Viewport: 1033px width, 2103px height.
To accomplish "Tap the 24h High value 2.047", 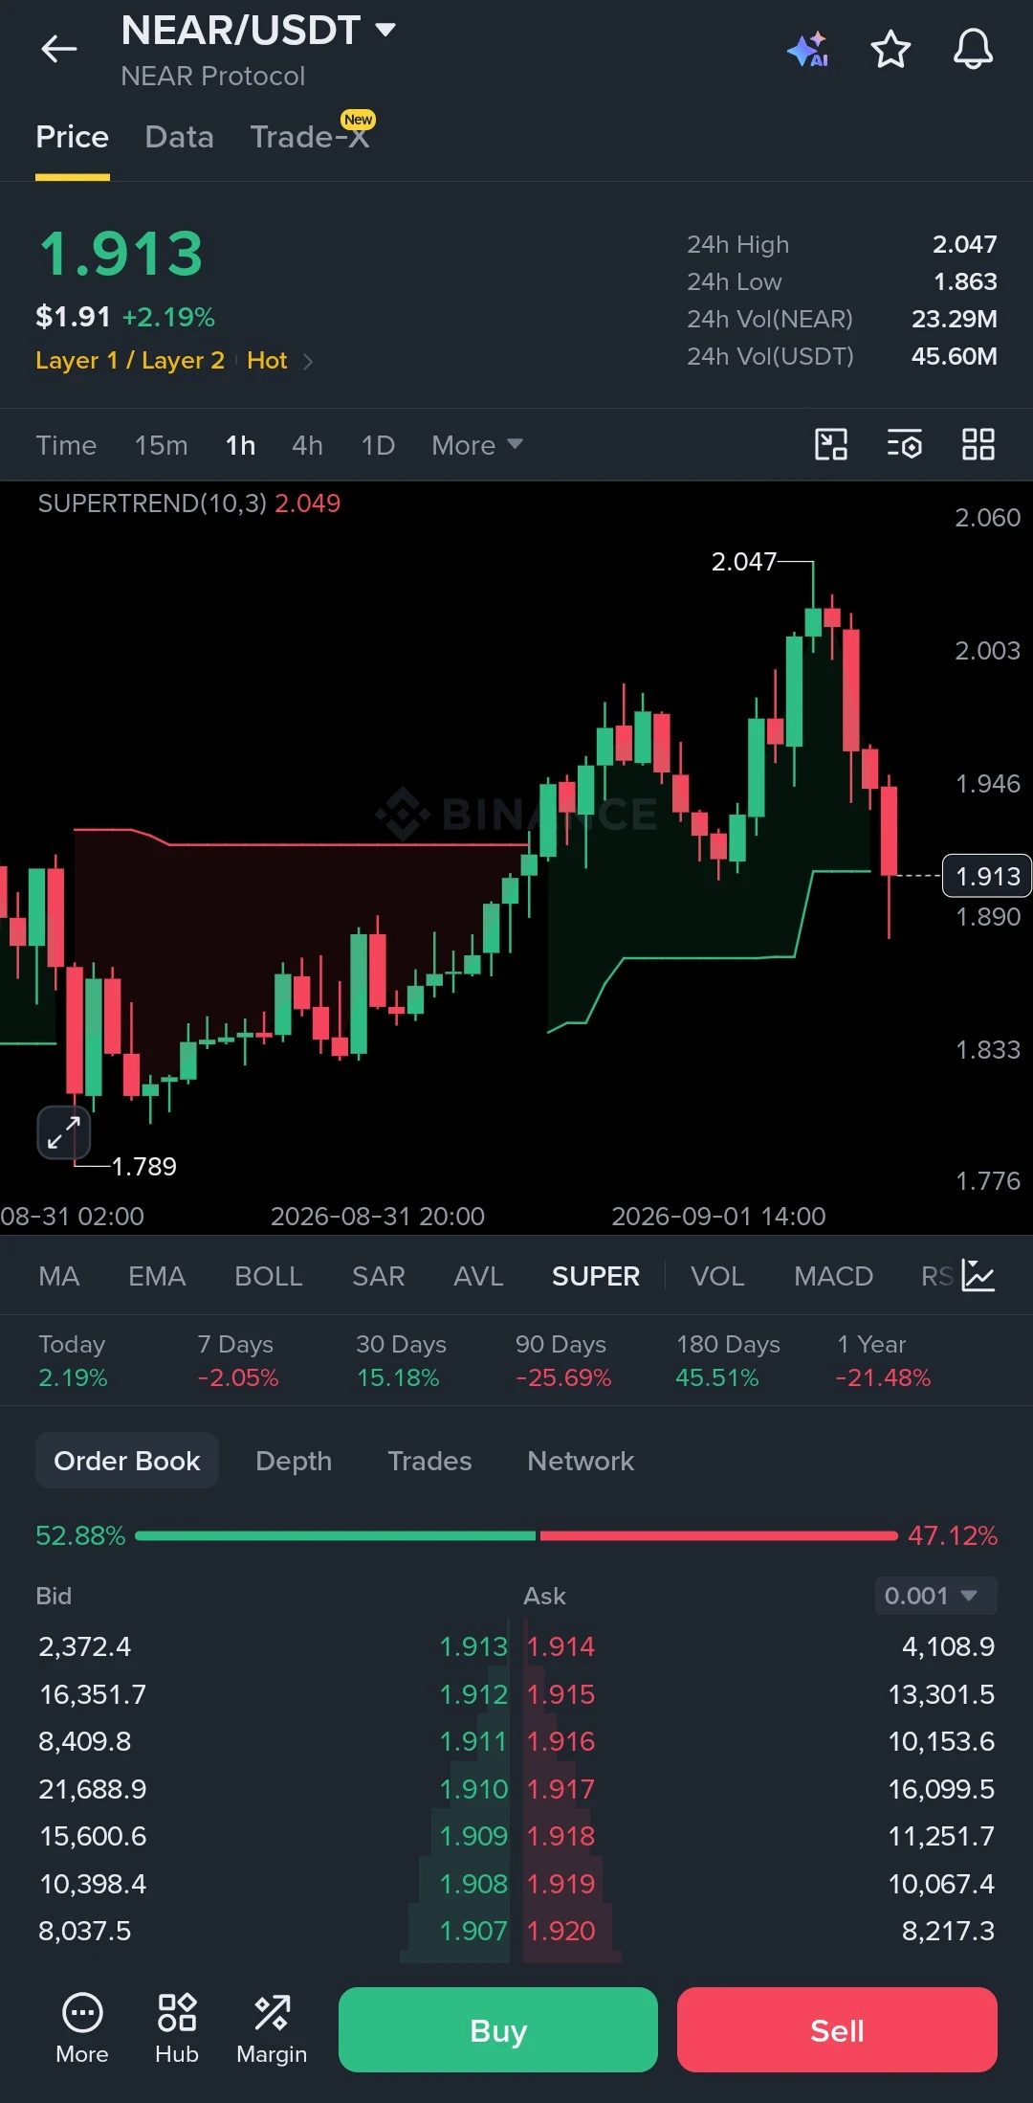I will (964, 245).
